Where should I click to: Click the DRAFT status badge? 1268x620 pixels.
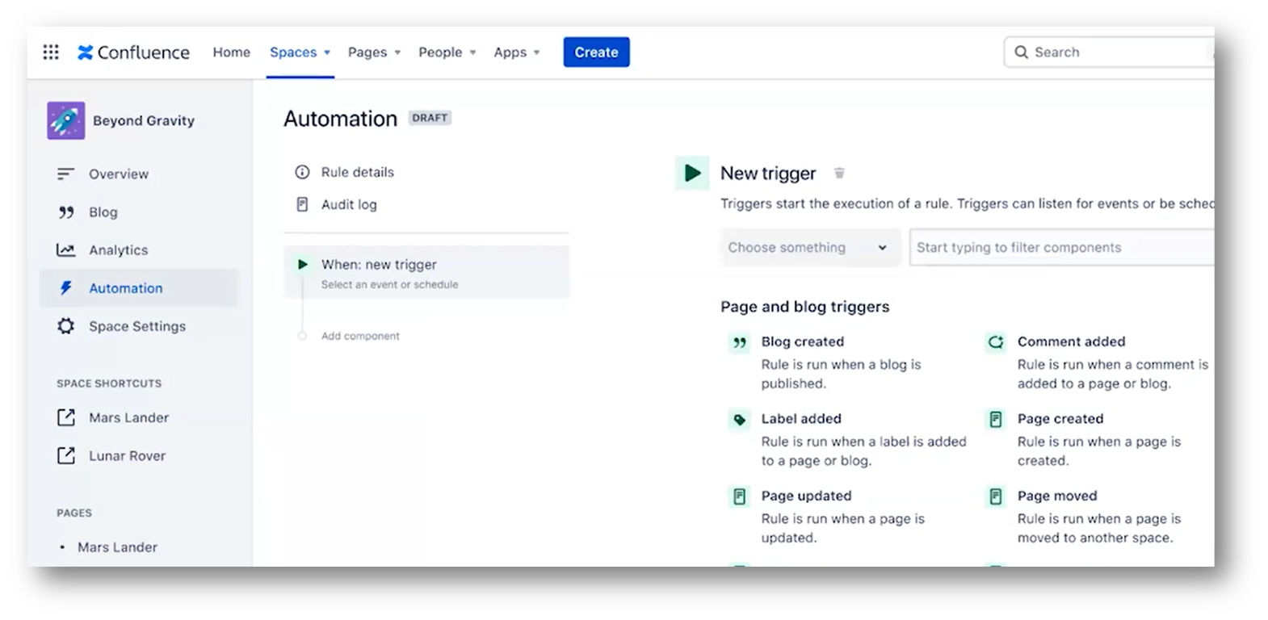click(x=430, y=118)
